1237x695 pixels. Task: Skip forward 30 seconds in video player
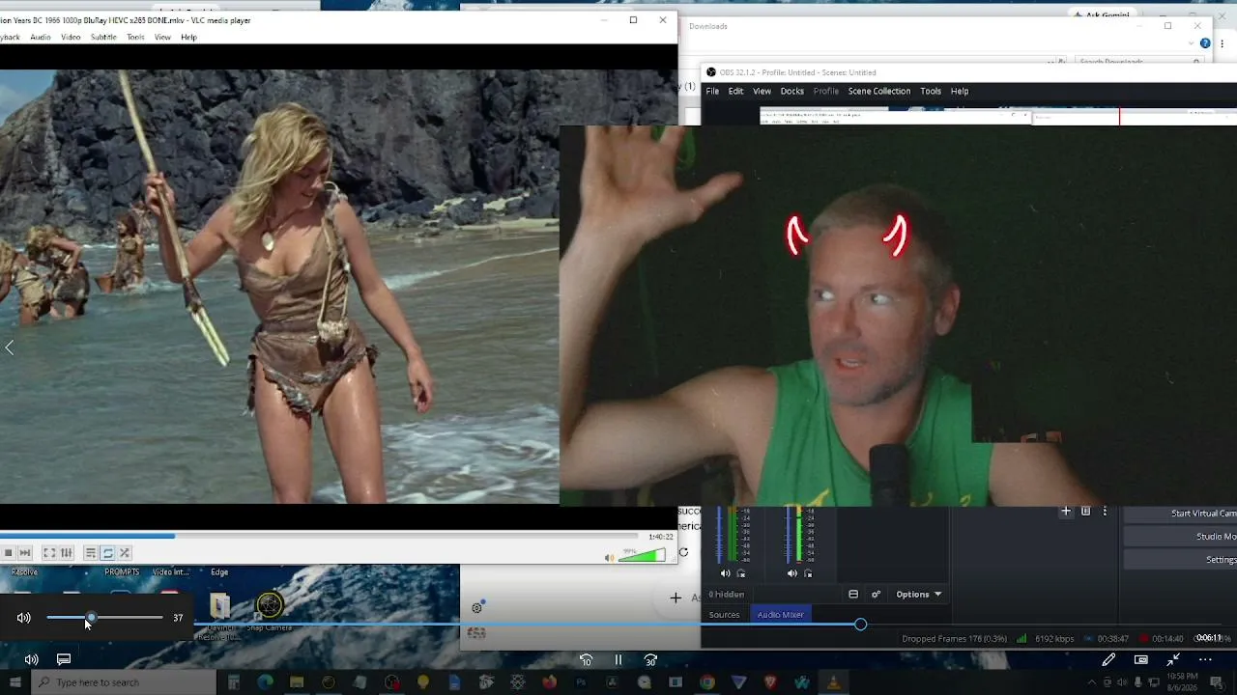click(x=650, y=660)
